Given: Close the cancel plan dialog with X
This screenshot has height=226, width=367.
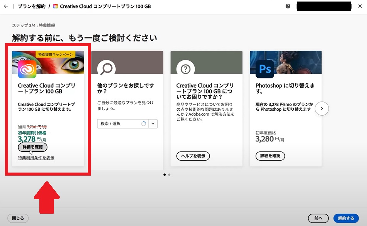Looking at the screenshot, I should point(360,6).
